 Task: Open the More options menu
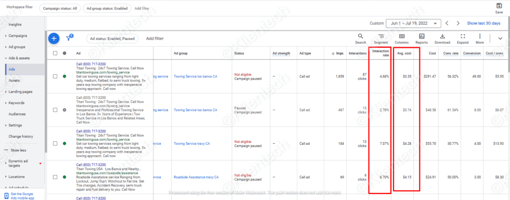click(480, 36)
